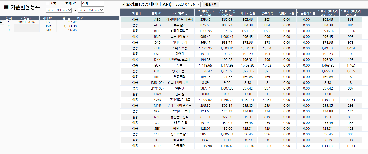Select the AUD currency code cell
Screen dimensions: 368x154
(x=157, y=25)
